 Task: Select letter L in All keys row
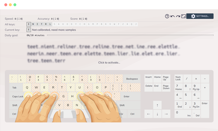coord(50,24)
